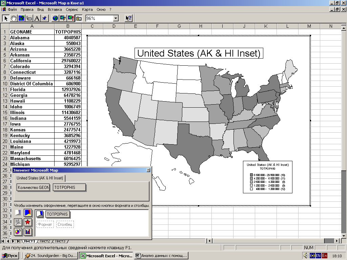347x260 pixels.
Task: Switch to sheet tab Лист3
Action: tap(60, 241)
